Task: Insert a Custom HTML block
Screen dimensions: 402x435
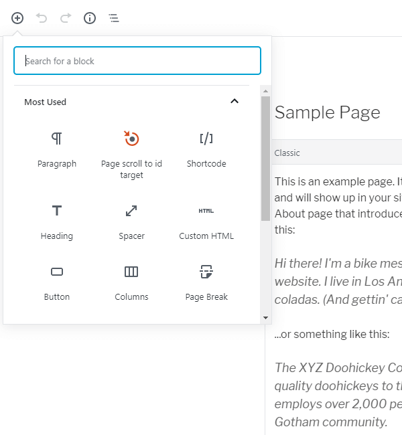Action: (x=206, y=222)
